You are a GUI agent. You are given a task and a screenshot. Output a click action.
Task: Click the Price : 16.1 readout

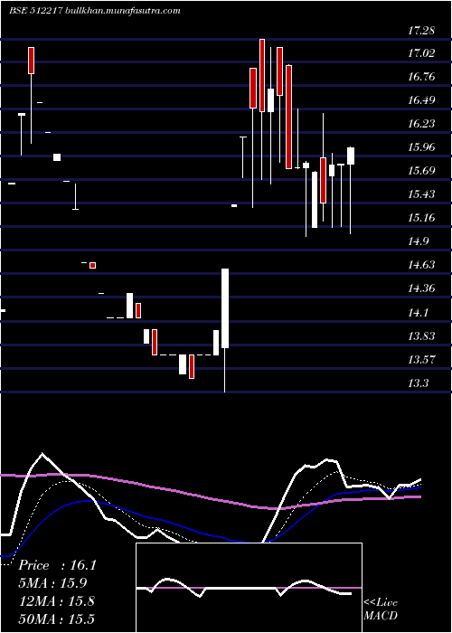point(57,565)
